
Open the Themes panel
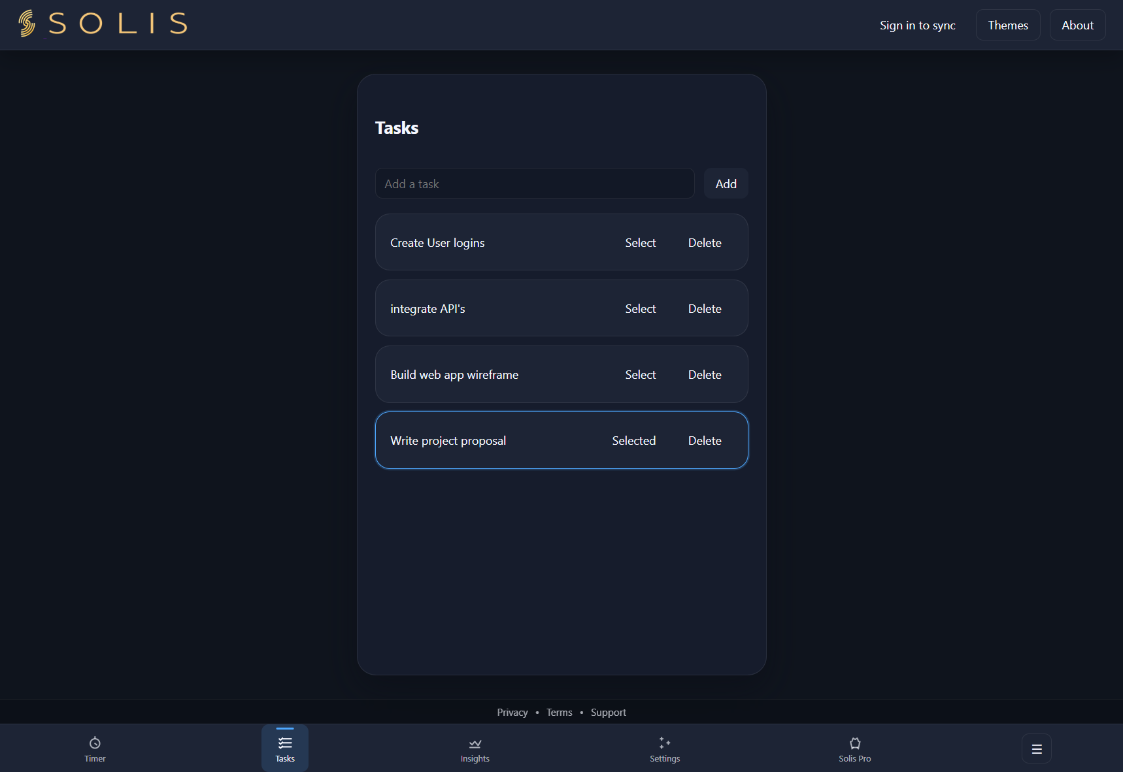(x=1008, y=25)
